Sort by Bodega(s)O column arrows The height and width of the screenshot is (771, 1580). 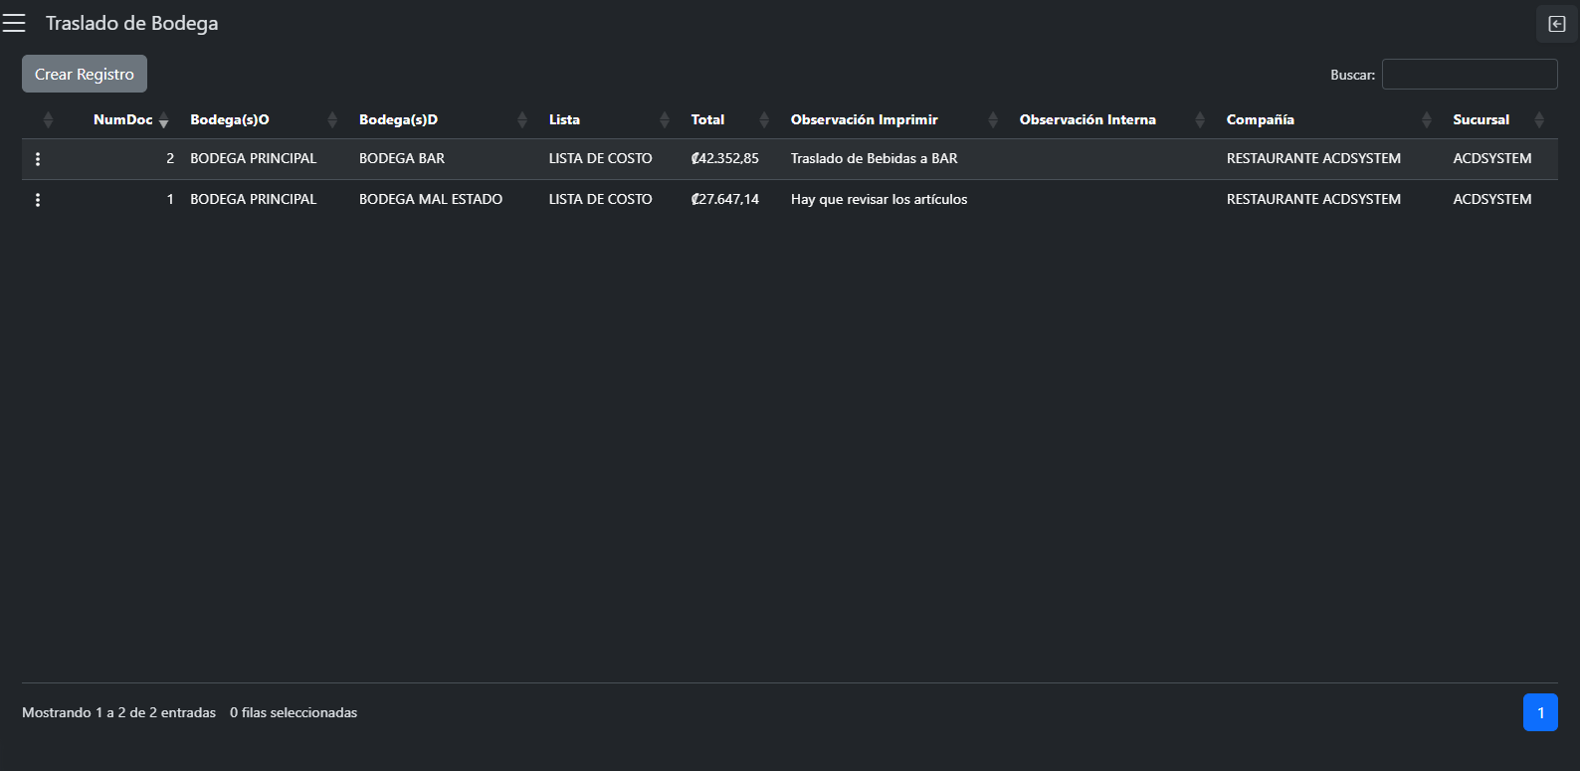click(332, 120)
